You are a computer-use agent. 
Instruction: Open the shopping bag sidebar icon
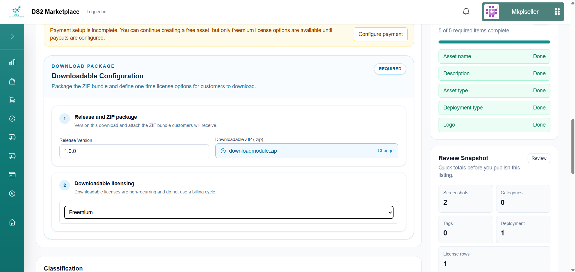click(12, 81)
